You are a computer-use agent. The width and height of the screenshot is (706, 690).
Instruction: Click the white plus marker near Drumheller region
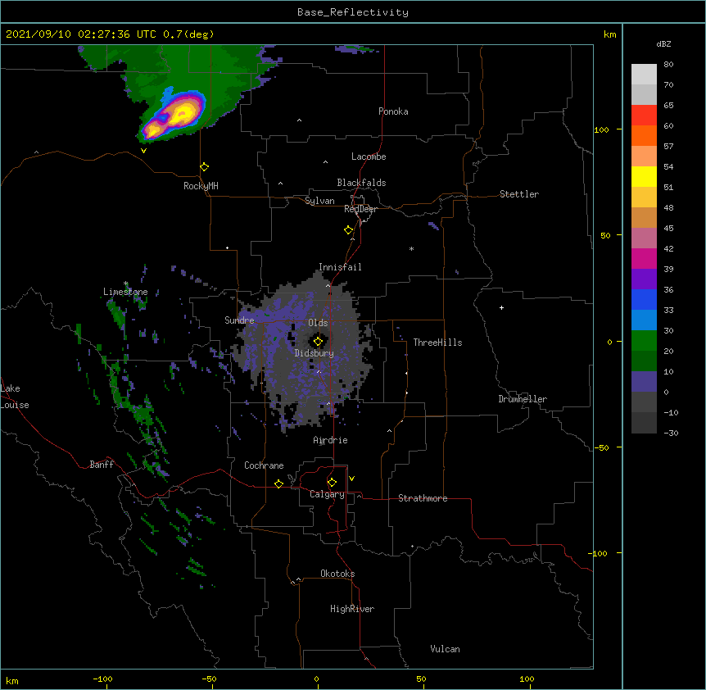[x=501, y=307]
